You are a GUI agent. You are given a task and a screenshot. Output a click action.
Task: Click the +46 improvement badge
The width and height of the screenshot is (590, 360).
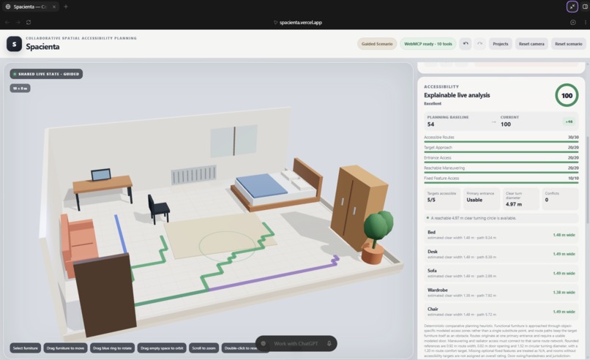point(569,121)
